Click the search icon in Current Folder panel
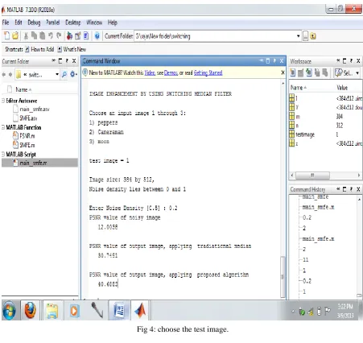The width and height of the screenshot is (363, 343). coord(64,74)
